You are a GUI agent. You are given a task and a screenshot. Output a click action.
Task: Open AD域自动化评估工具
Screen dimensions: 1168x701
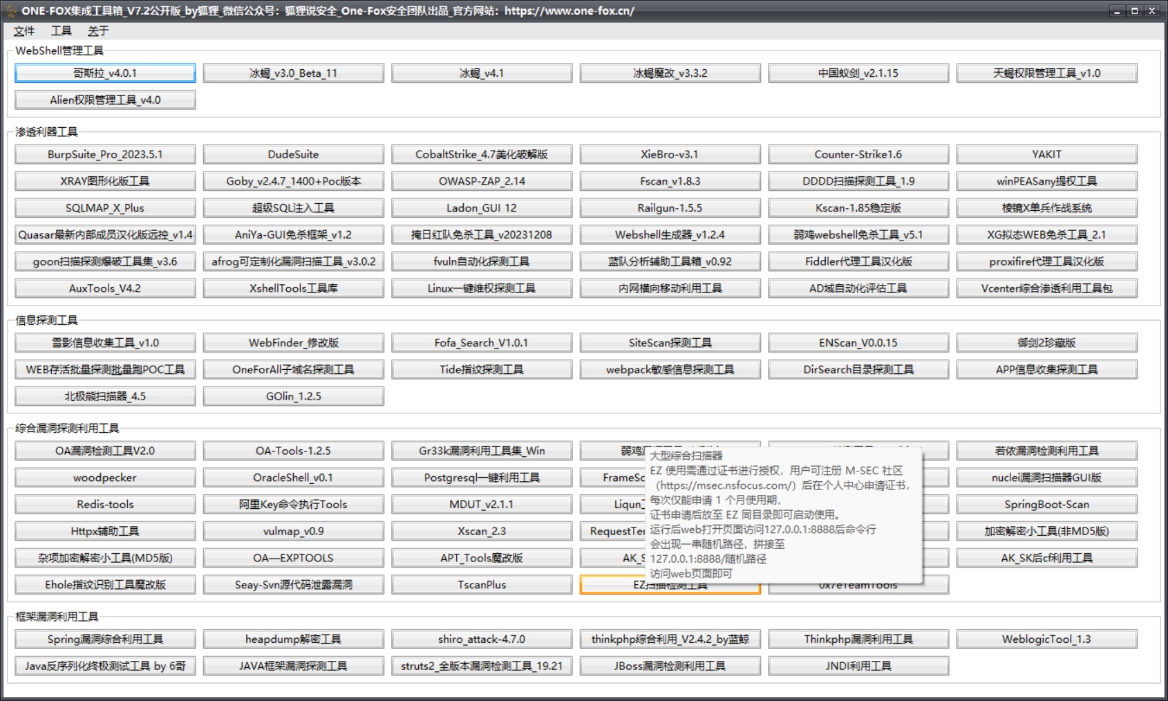[x=858, y=289]
